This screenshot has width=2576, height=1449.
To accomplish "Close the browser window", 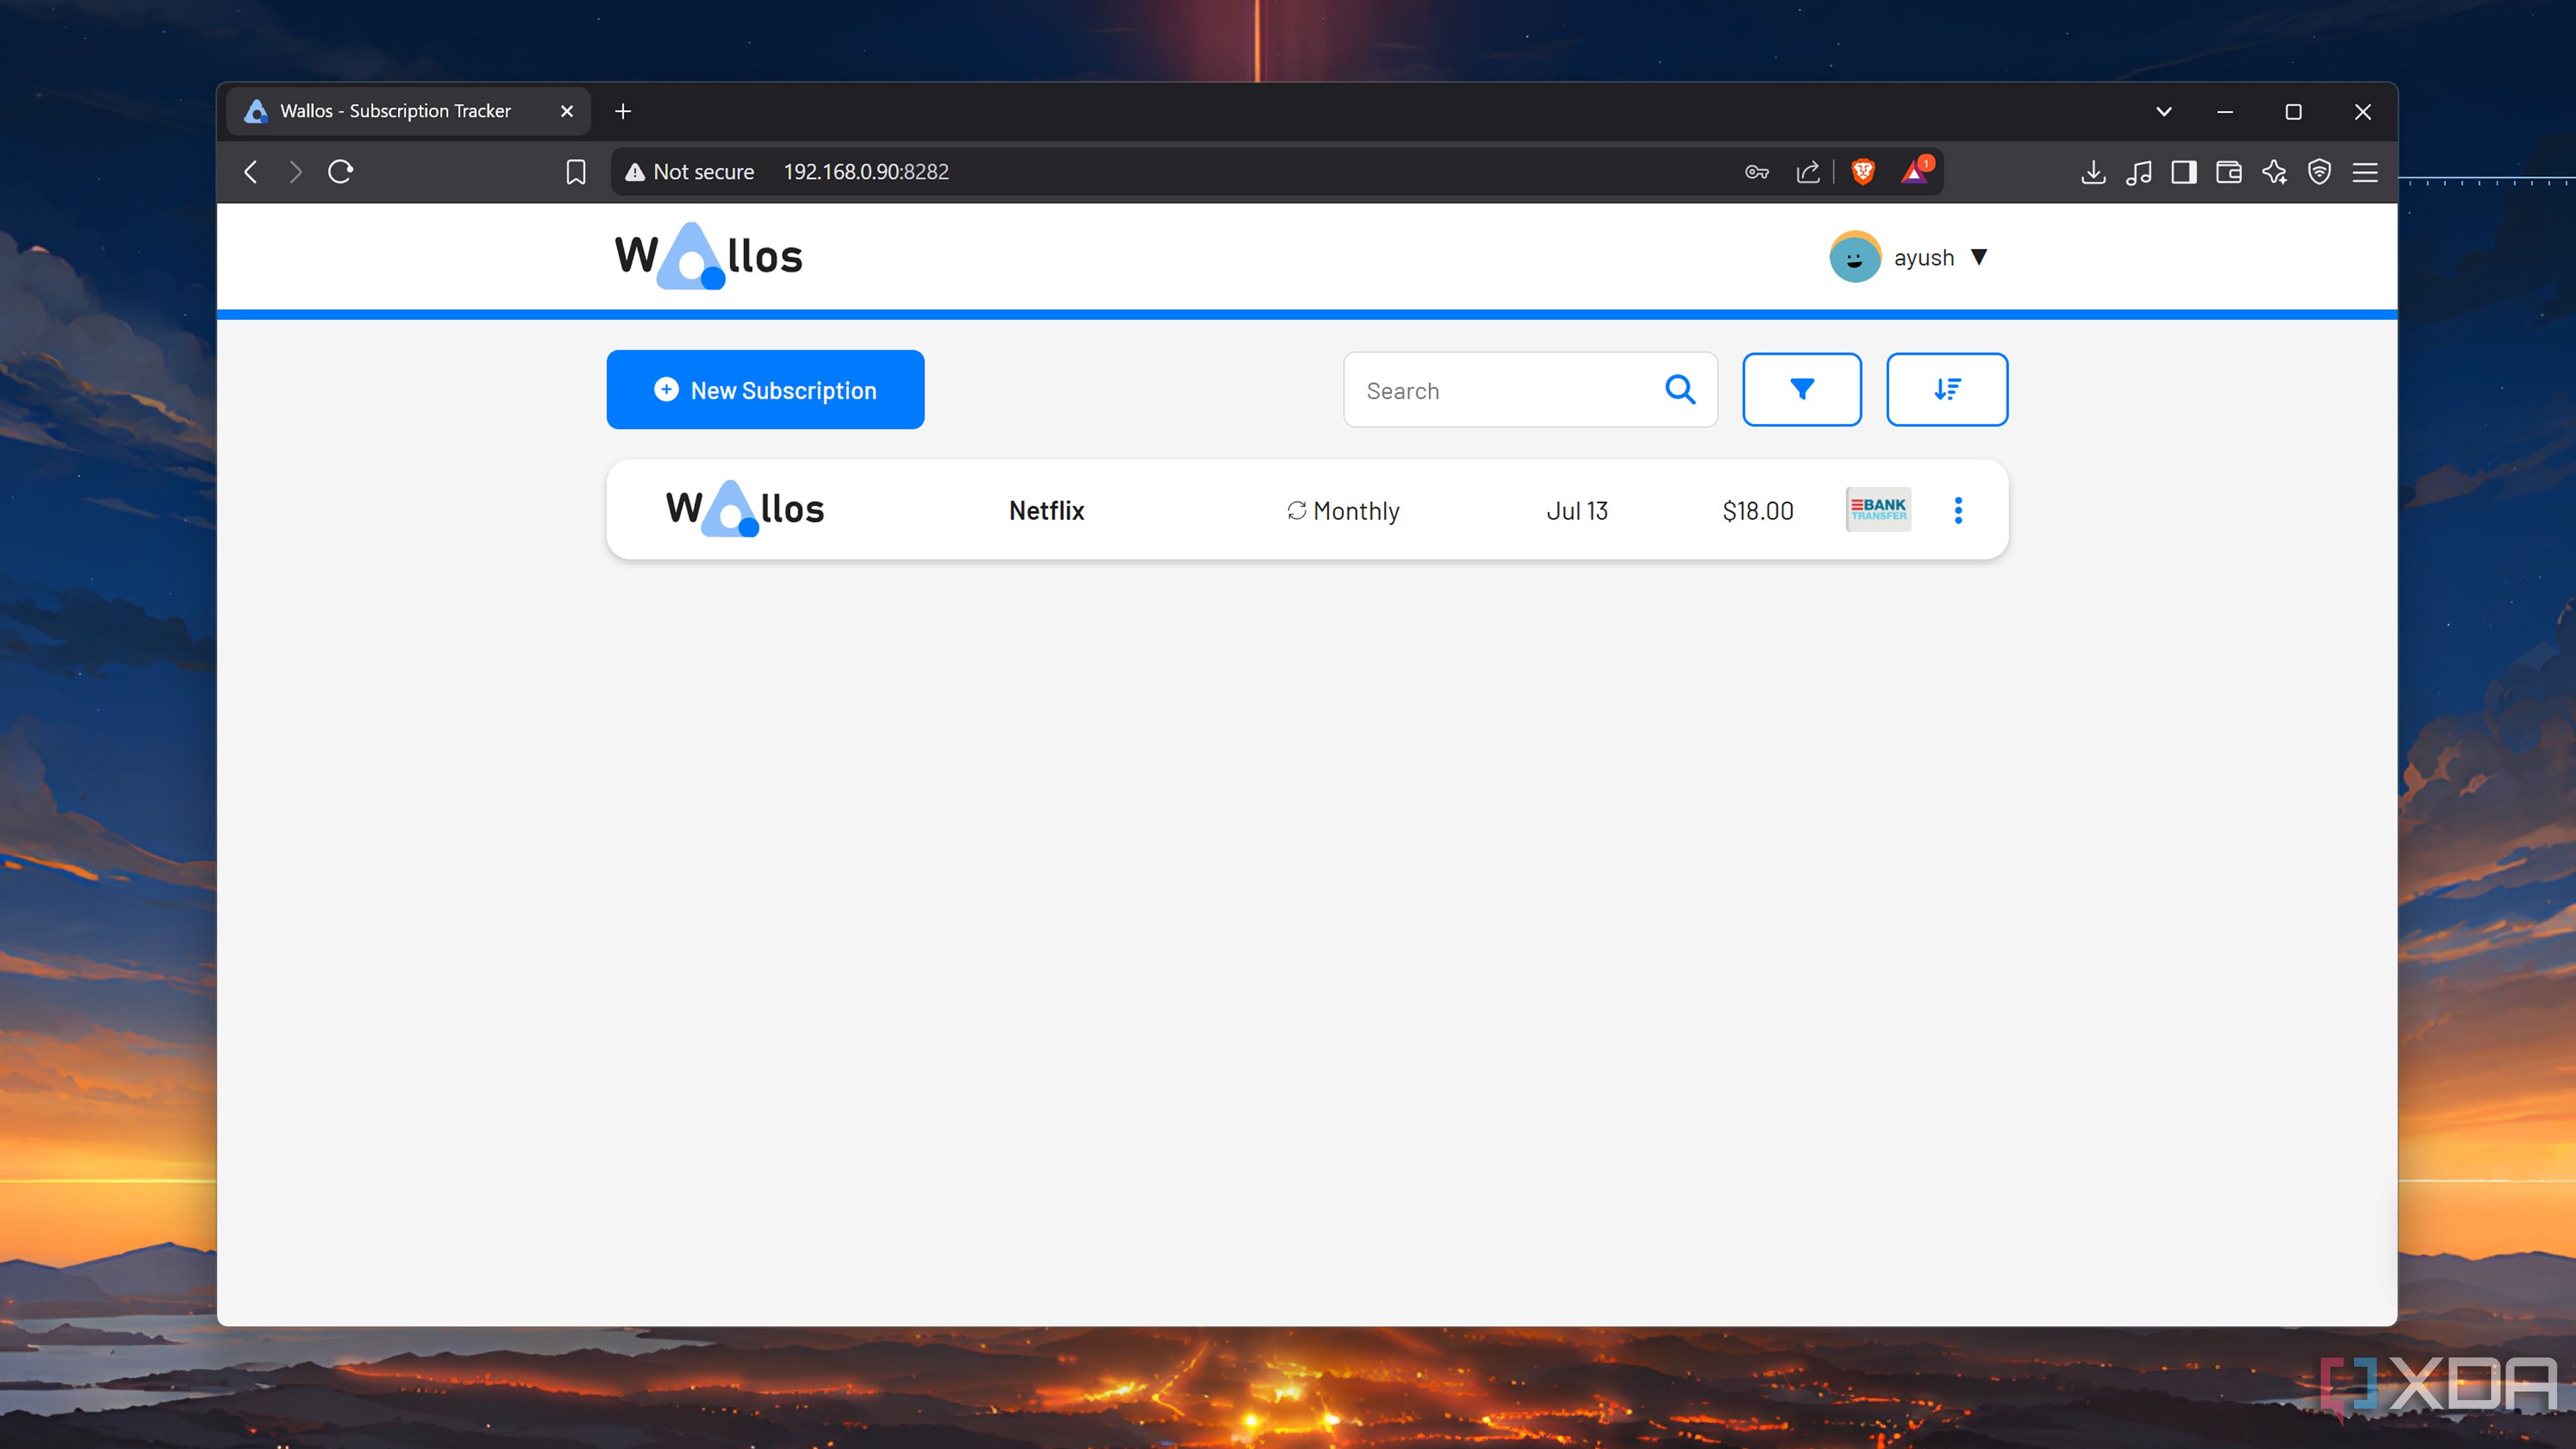I will click(x=2363, y=111).
